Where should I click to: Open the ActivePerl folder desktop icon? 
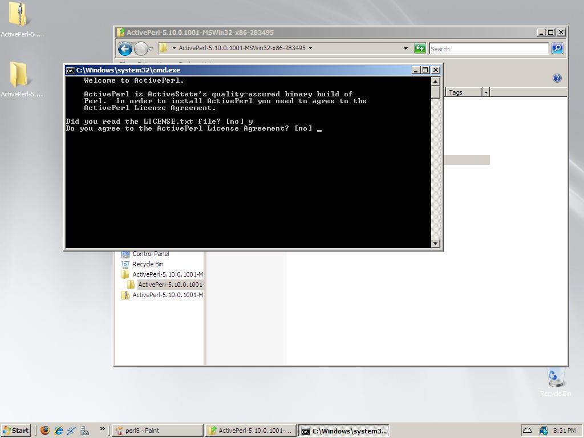pyautogui.click(x=20, y=75)
